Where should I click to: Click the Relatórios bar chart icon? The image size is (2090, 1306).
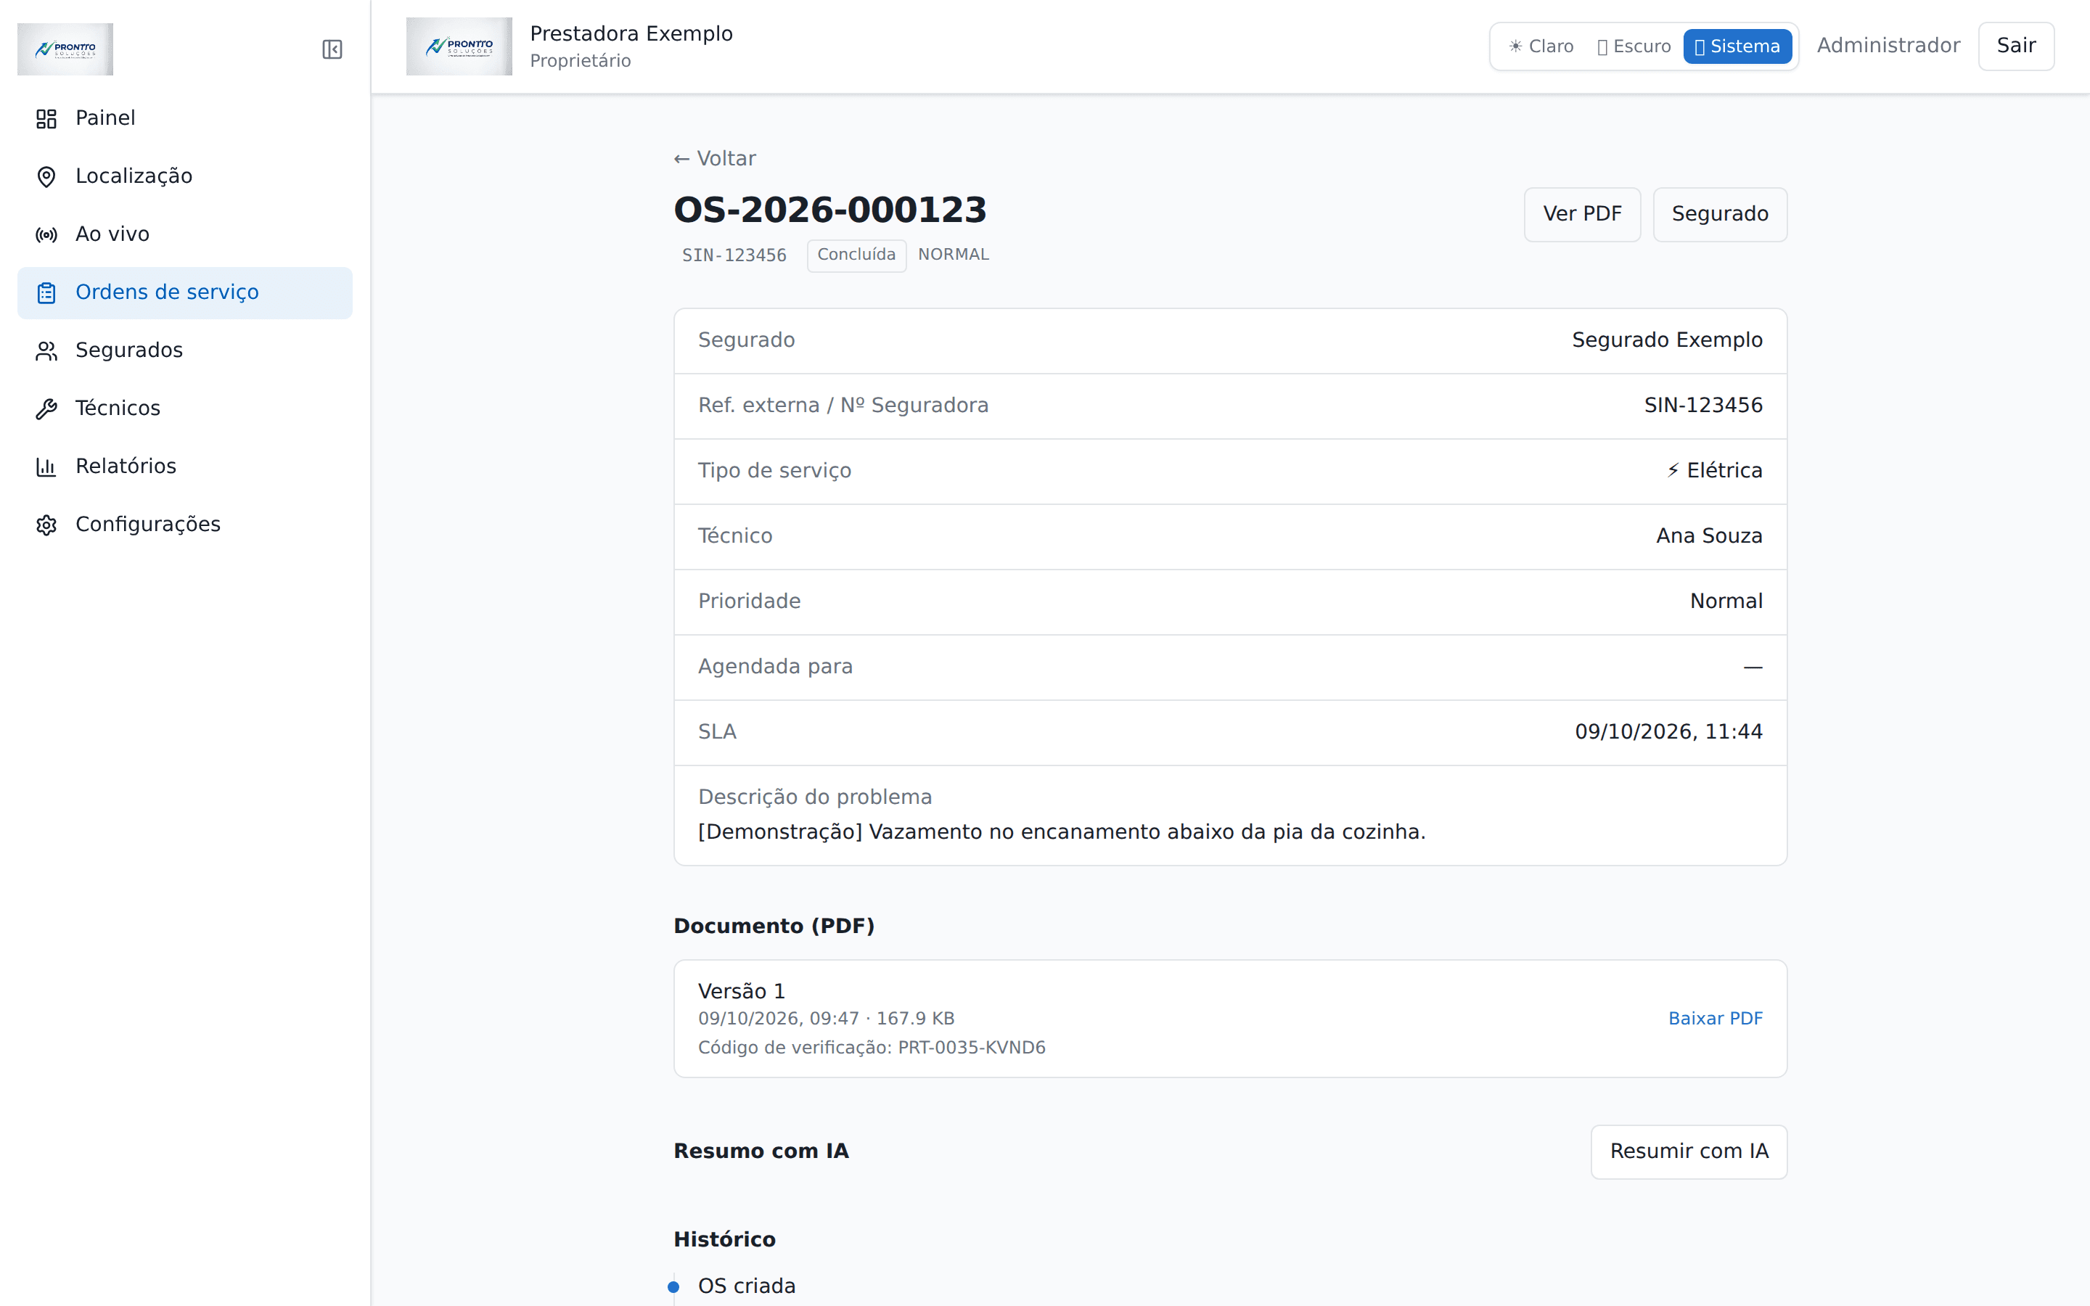tap(46, 467)
